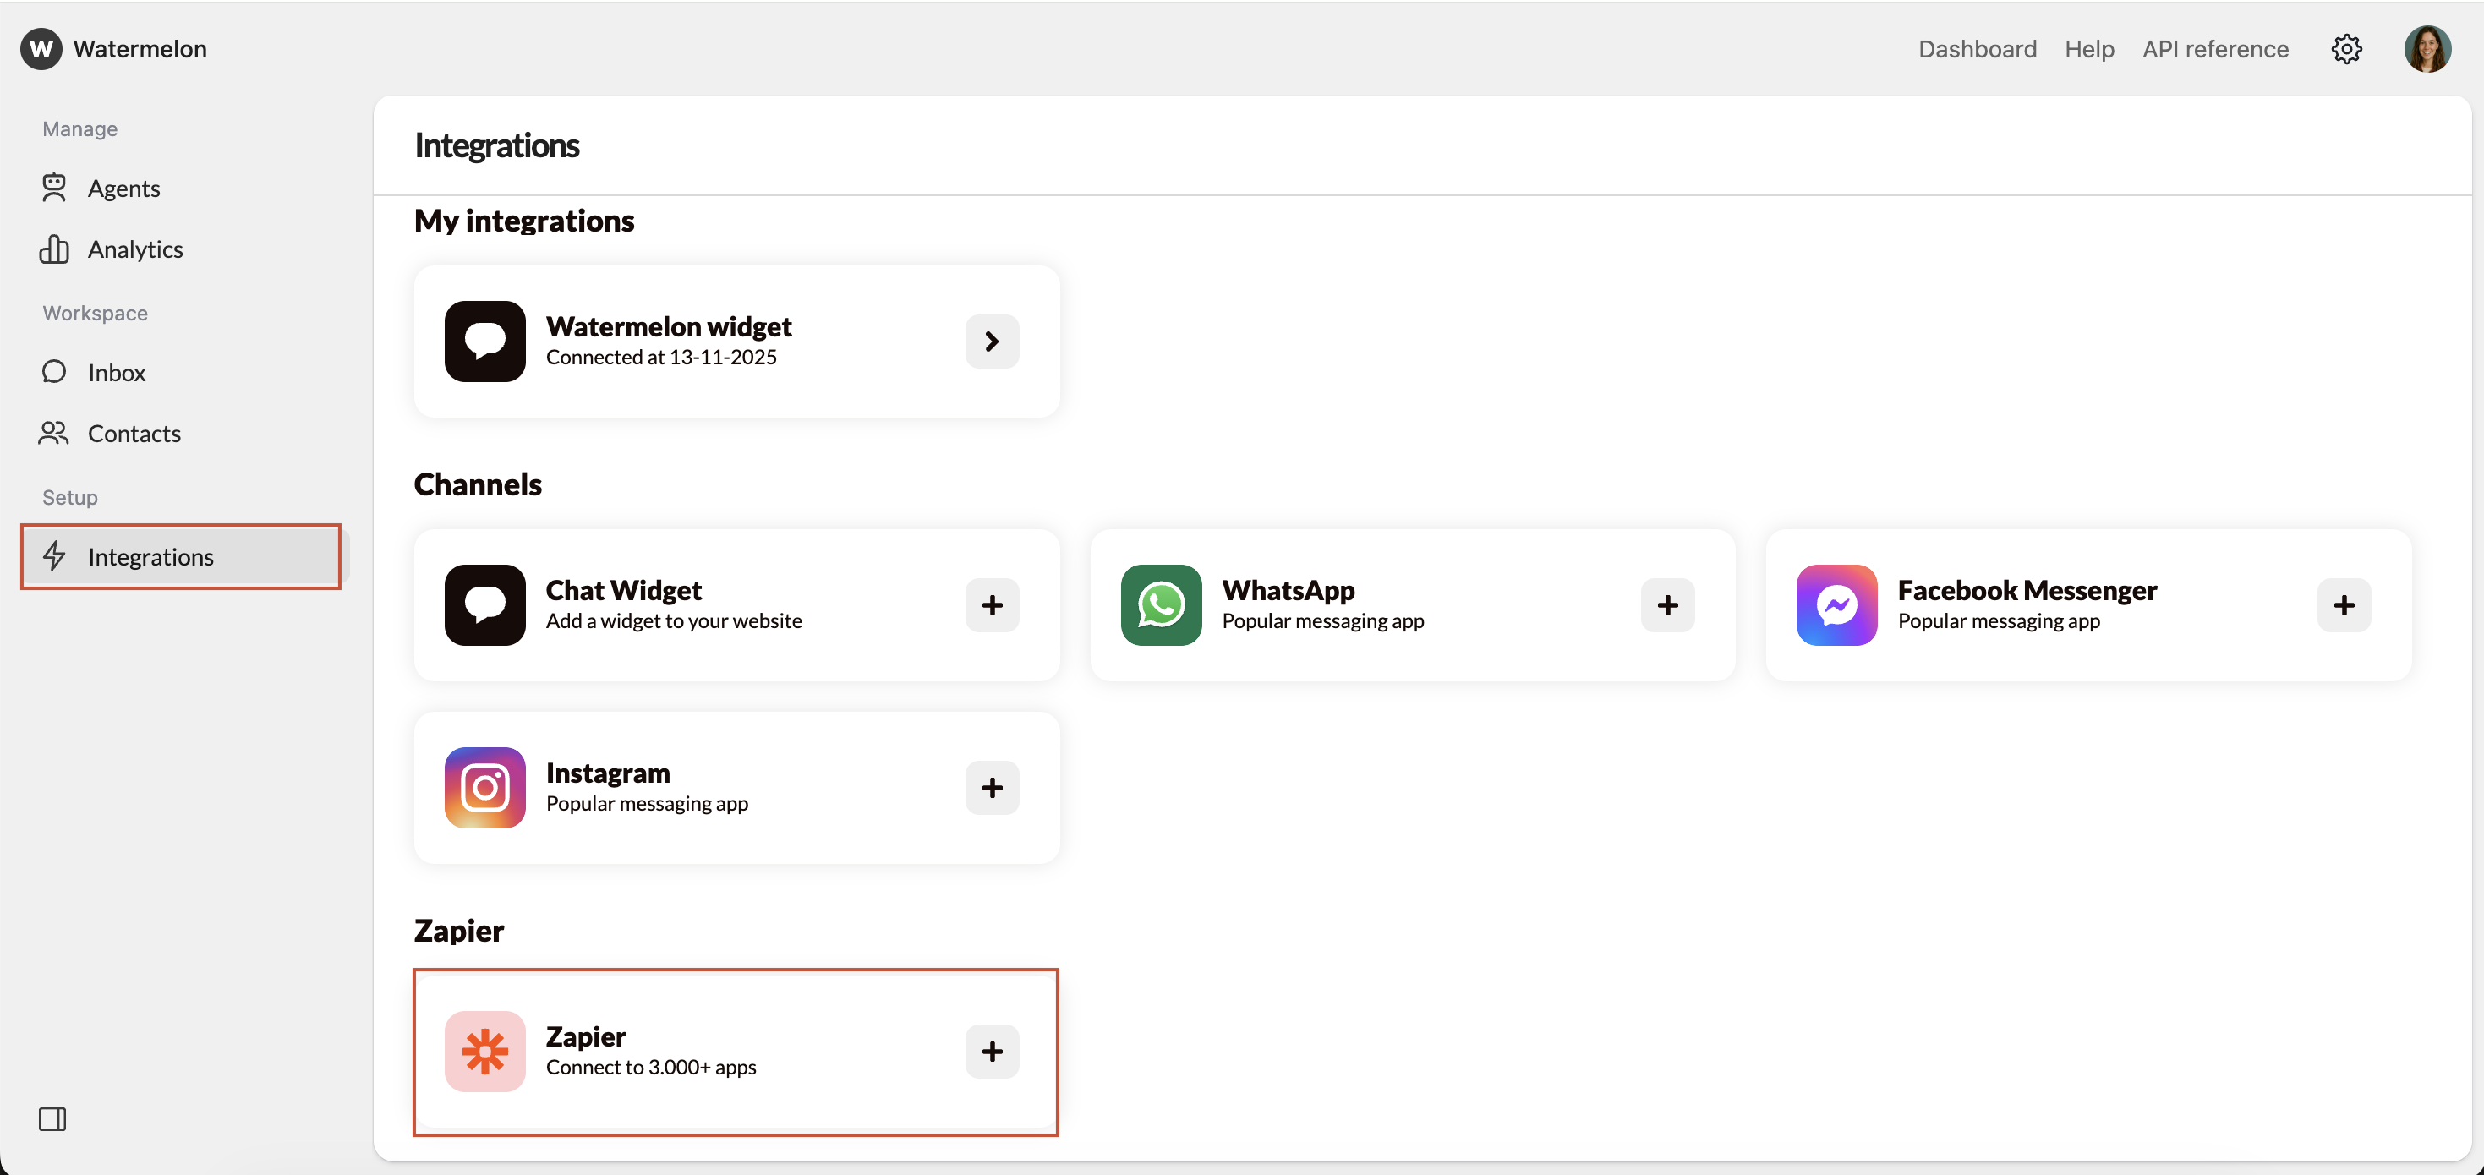Open the API reference menu item
This screenshot has height=1175, width=2484.
tap(2215, 49)
